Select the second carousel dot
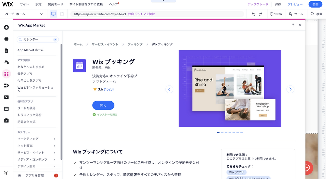The image size is (326, 179). (222, 133)
